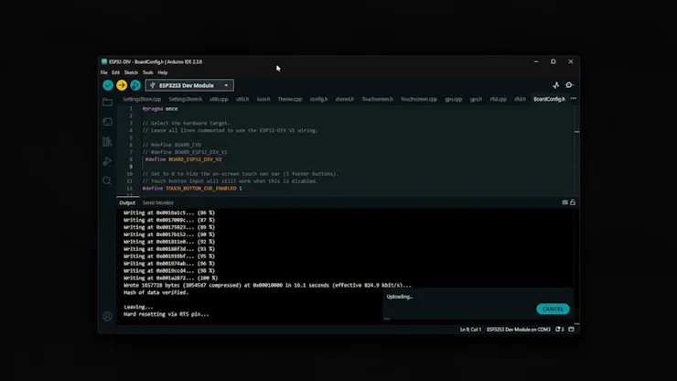Viewport: 677px width, 381px height.
Task: Click the clear output icon
Action: pyautogui.click(x=564, y=202)
